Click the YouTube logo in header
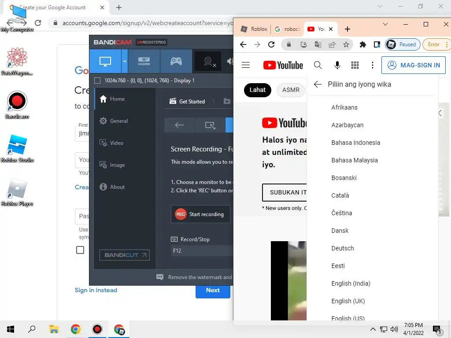This screenshot has height=338, width=451. point(283,65)
